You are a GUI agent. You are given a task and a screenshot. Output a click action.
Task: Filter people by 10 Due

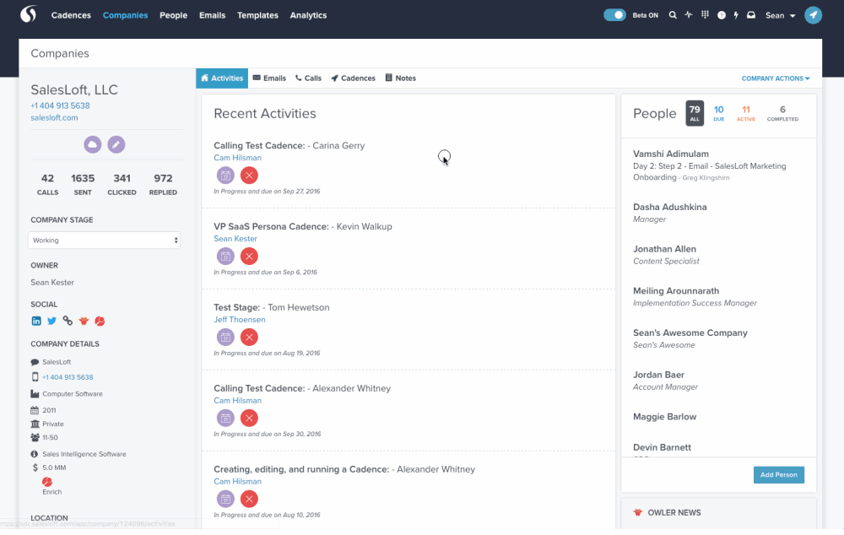[x=718, y=113]
